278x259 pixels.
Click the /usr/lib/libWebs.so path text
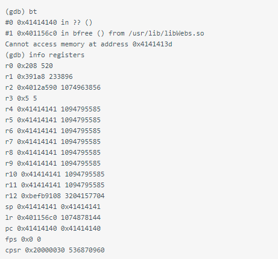[x=166, y=33]
